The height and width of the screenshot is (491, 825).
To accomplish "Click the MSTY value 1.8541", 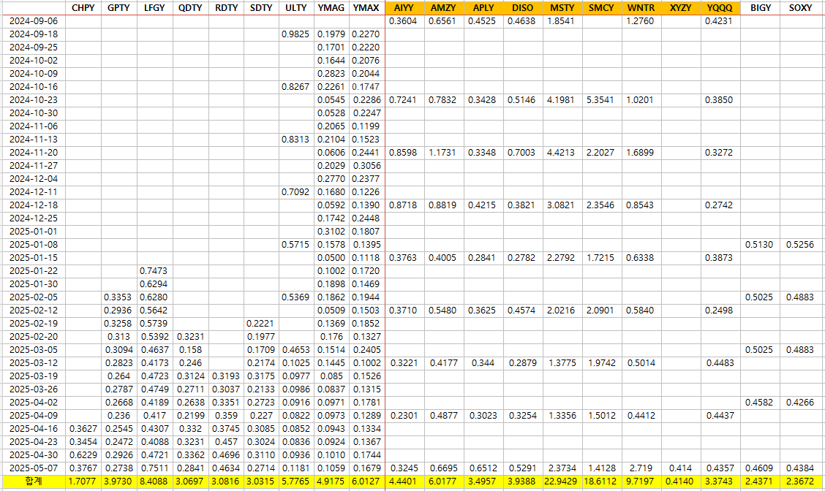I will (562, 21).
